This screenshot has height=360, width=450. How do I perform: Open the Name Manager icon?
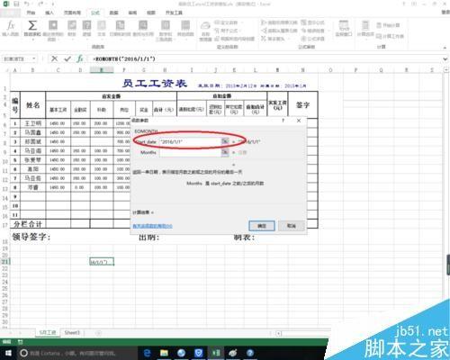[x=205, y=31]
